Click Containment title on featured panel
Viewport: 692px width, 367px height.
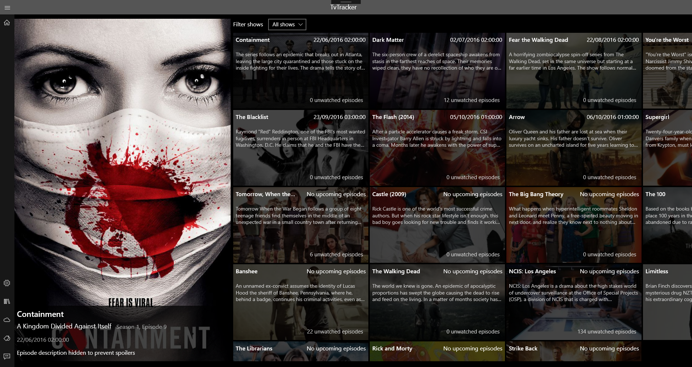pyautogui.click(x=40, y=314)
